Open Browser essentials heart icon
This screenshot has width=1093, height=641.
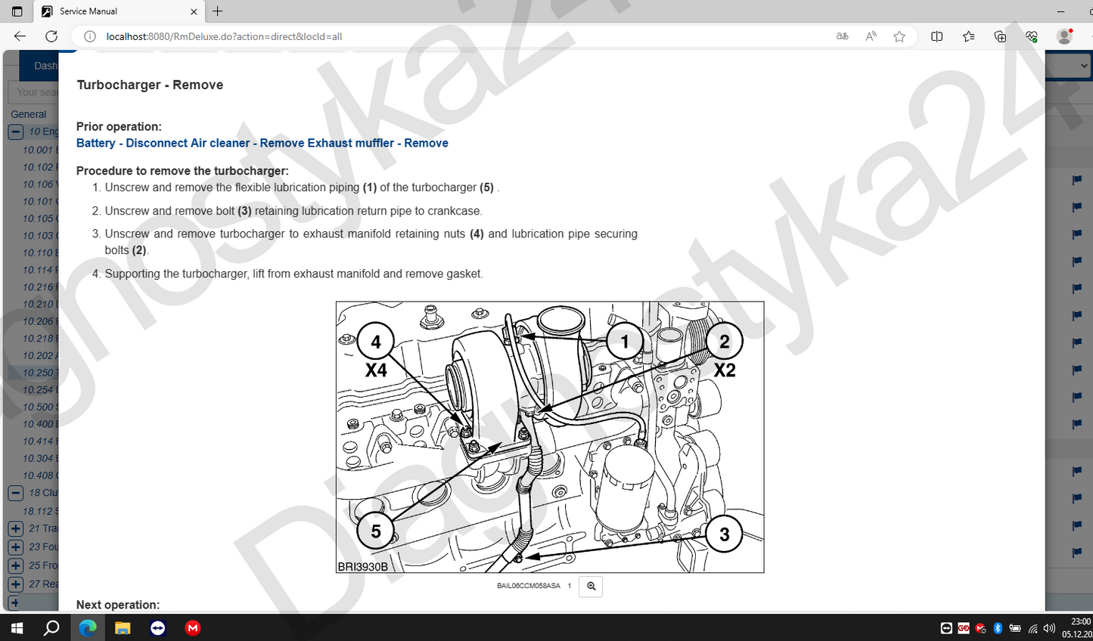tap(1032, 36)
